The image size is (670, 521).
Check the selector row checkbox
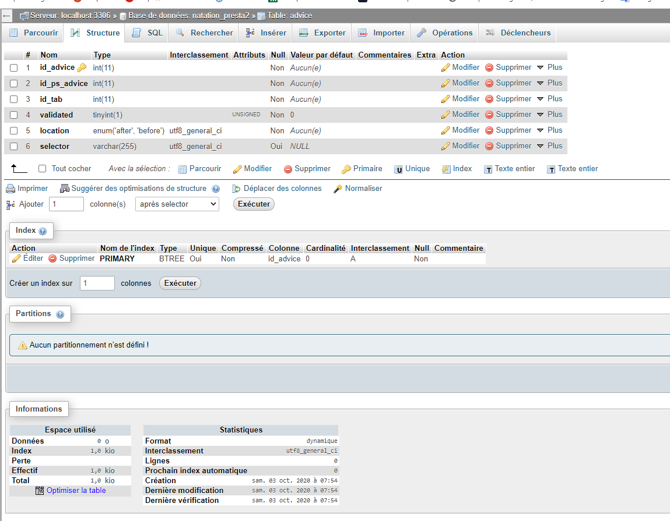(x=13, y=146)
